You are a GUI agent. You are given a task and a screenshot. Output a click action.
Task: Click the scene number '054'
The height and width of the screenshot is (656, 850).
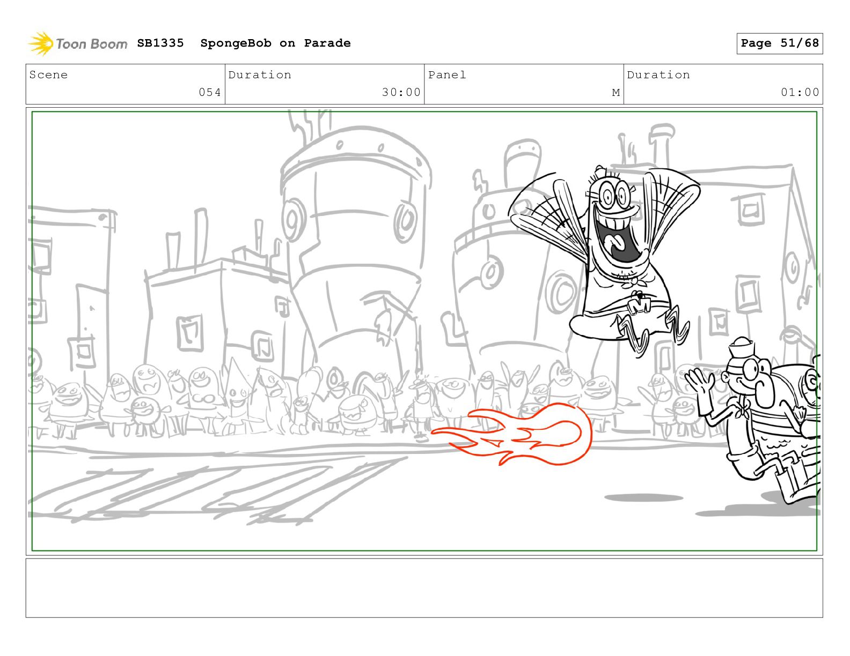coord(210,92)
